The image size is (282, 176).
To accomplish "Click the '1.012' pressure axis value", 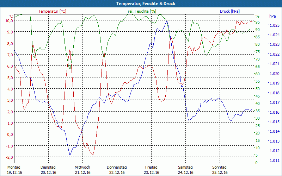I will (x=275, y=151).
